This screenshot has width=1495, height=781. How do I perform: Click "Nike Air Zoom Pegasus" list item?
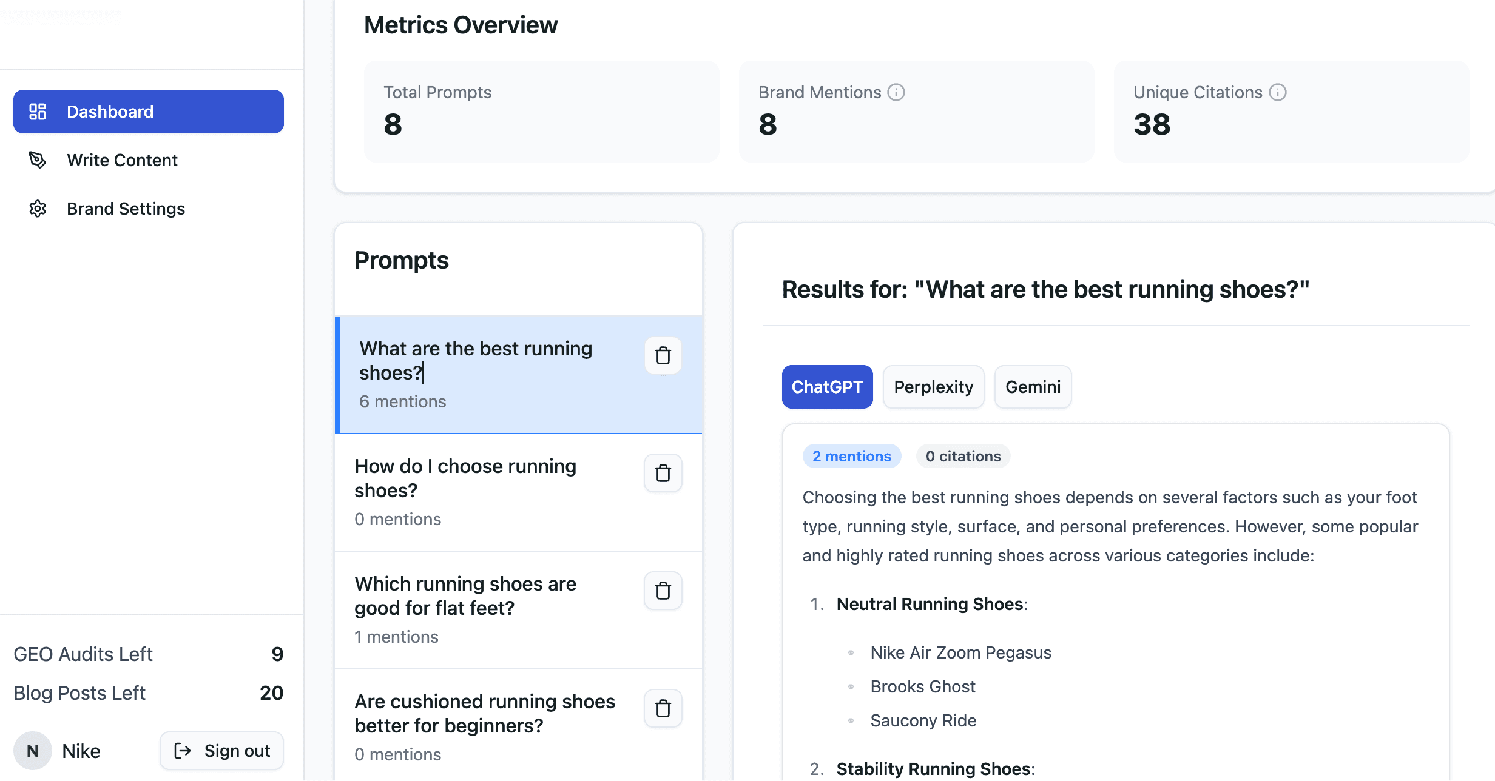pos(961,652)
